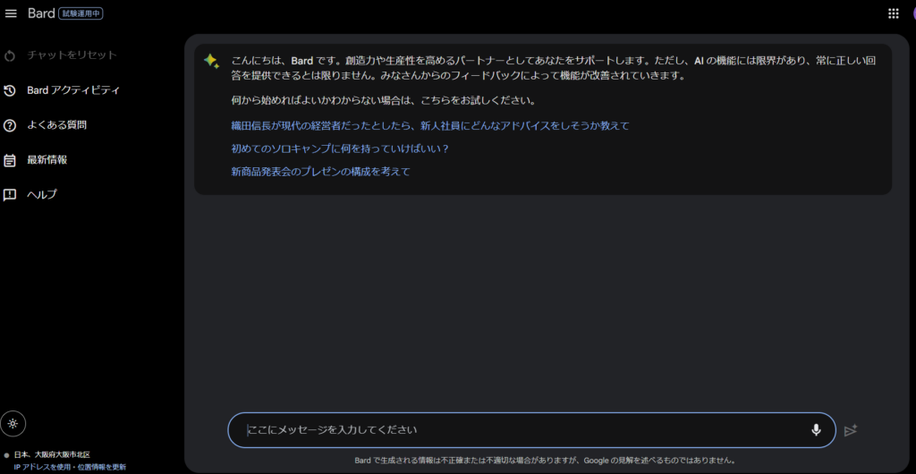This screenshot has width=916, height=474.
Task: Try the 織田信長 management advice prompt
Action: pos(430,125)
